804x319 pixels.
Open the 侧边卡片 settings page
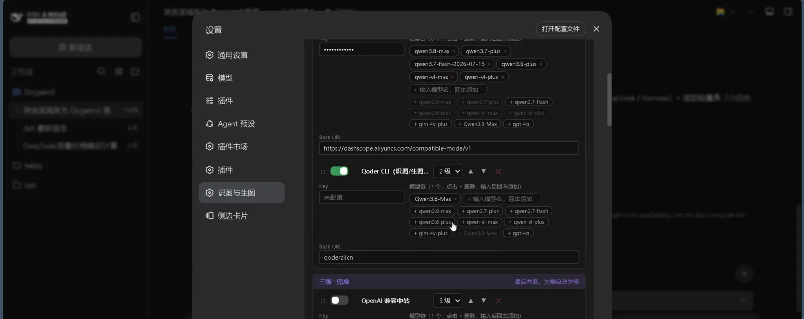[x=242, y=216]
